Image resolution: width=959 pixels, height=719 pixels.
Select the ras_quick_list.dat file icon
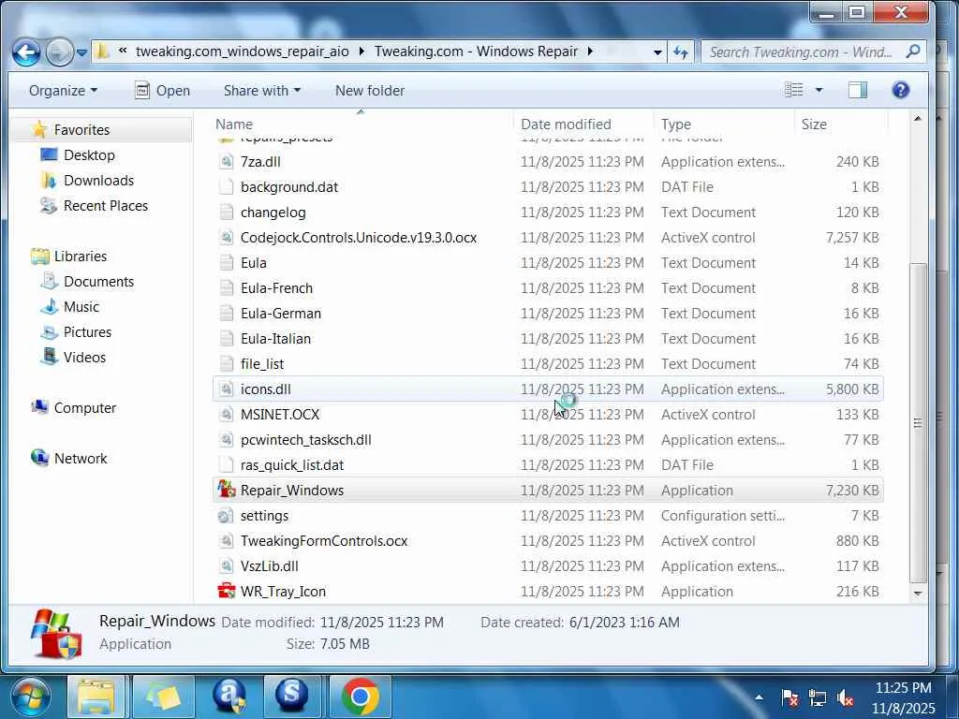[227, 464]
